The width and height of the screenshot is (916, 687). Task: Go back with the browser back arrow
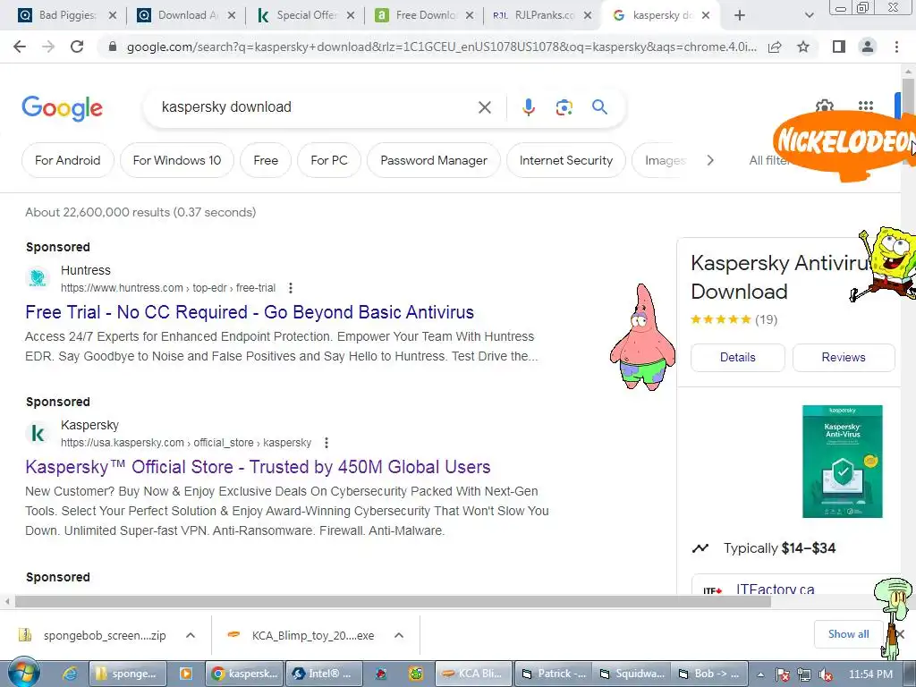pyautogui.click(x=20, y=47)
